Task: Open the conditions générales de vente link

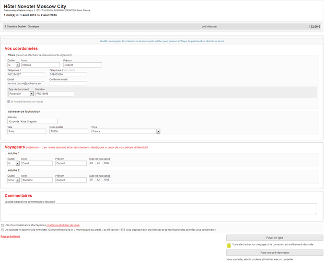Action: tap(63, 225)
